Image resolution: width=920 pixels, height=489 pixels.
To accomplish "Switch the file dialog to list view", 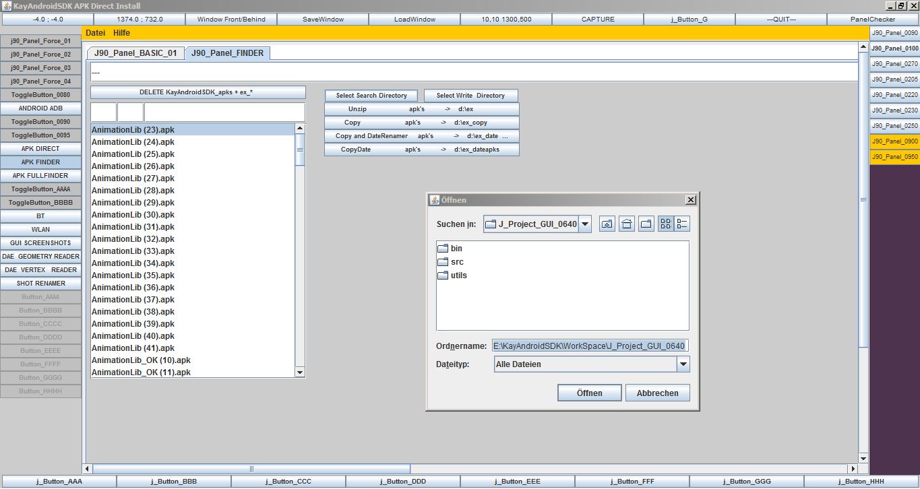I will [666, 224].
